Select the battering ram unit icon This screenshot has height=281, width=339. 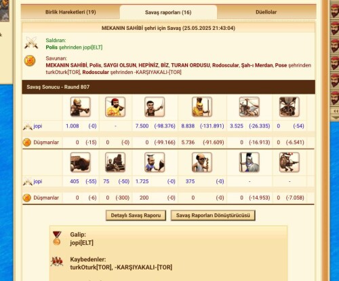(80, 162)
